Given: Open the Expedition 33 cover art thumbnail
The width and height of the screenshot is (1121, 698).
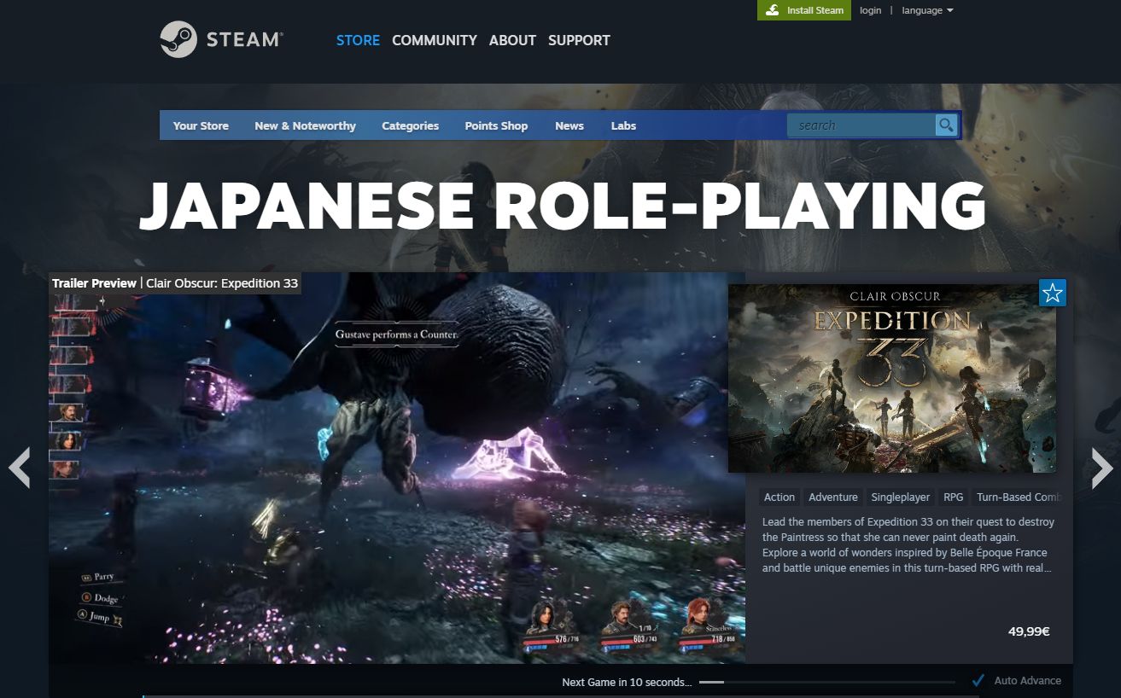Looking at the screenshot, I should (x=891, y=378).
